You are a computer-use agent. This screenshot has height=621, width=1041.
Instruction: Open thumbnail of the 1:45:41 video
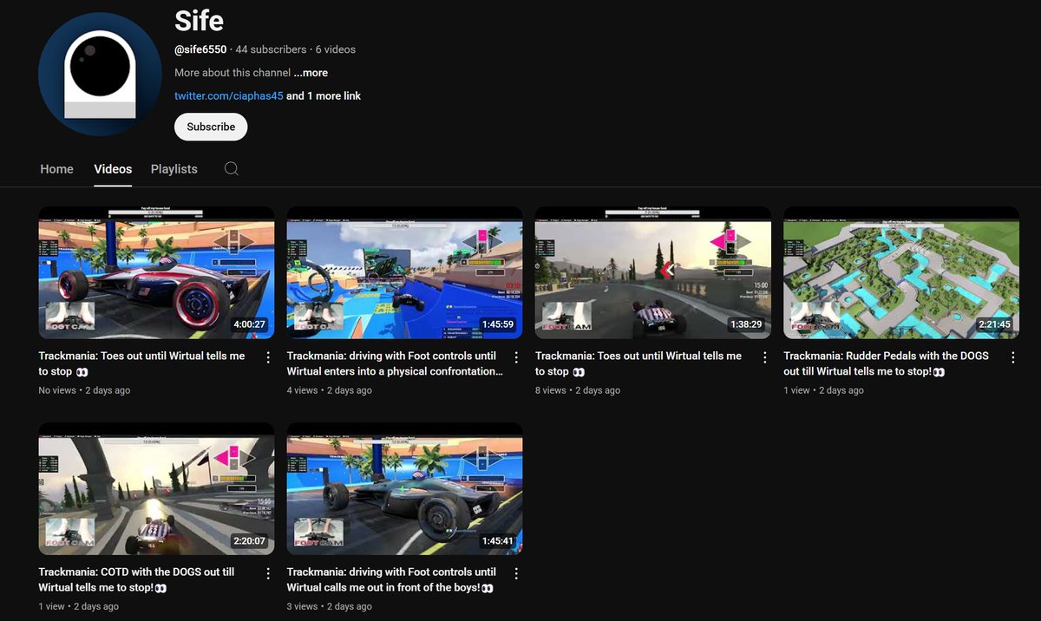(404, 489)
